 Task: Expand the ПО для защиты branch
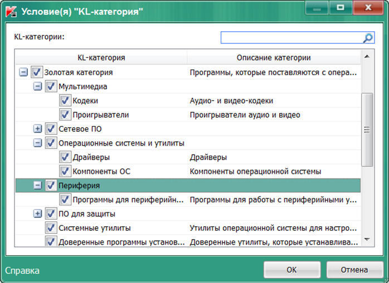click(37, 214)
